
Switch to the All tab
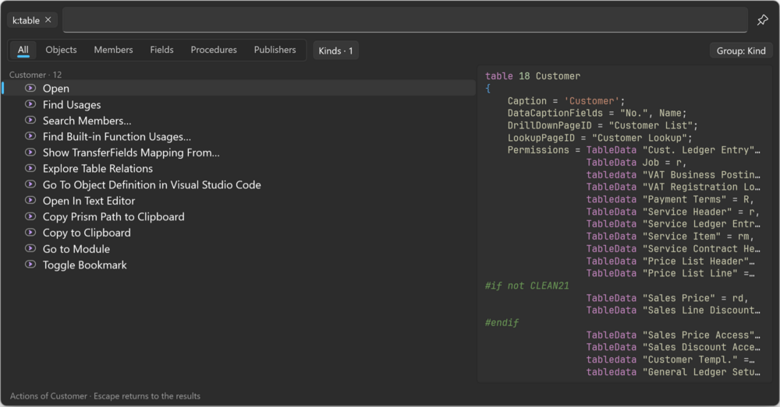point(23,50)
